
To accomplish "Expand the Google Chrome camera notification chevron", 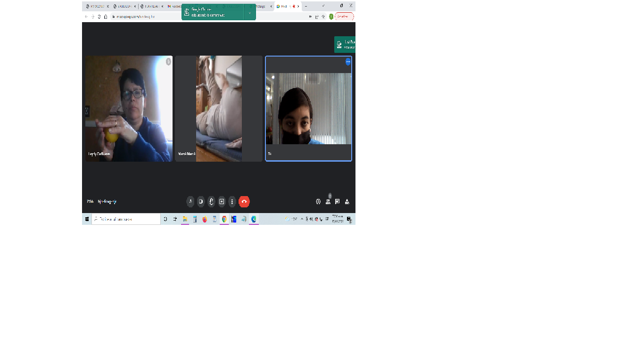I will [x=250, y=13].
